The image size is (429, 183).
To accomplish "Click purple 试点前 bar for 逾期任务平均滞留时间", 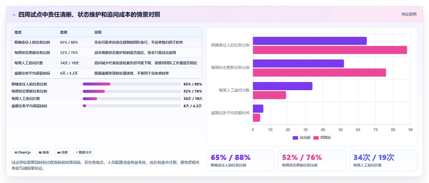I will point(258,109).
